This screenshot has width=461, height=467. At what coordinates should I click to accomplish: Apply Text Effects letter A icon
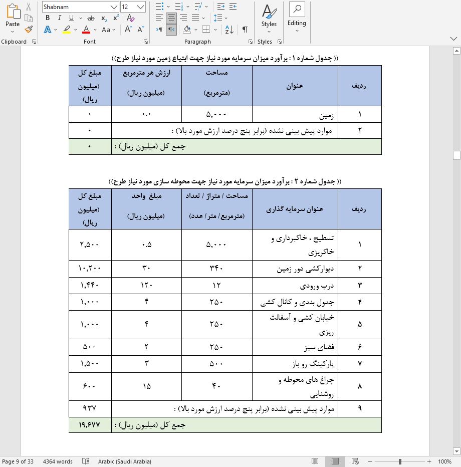(47, 30)
